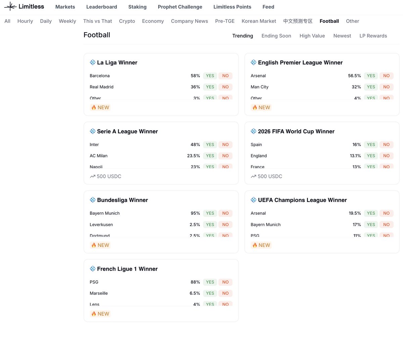Select the Other category tab
403x339 pixels.
(353, 21)
